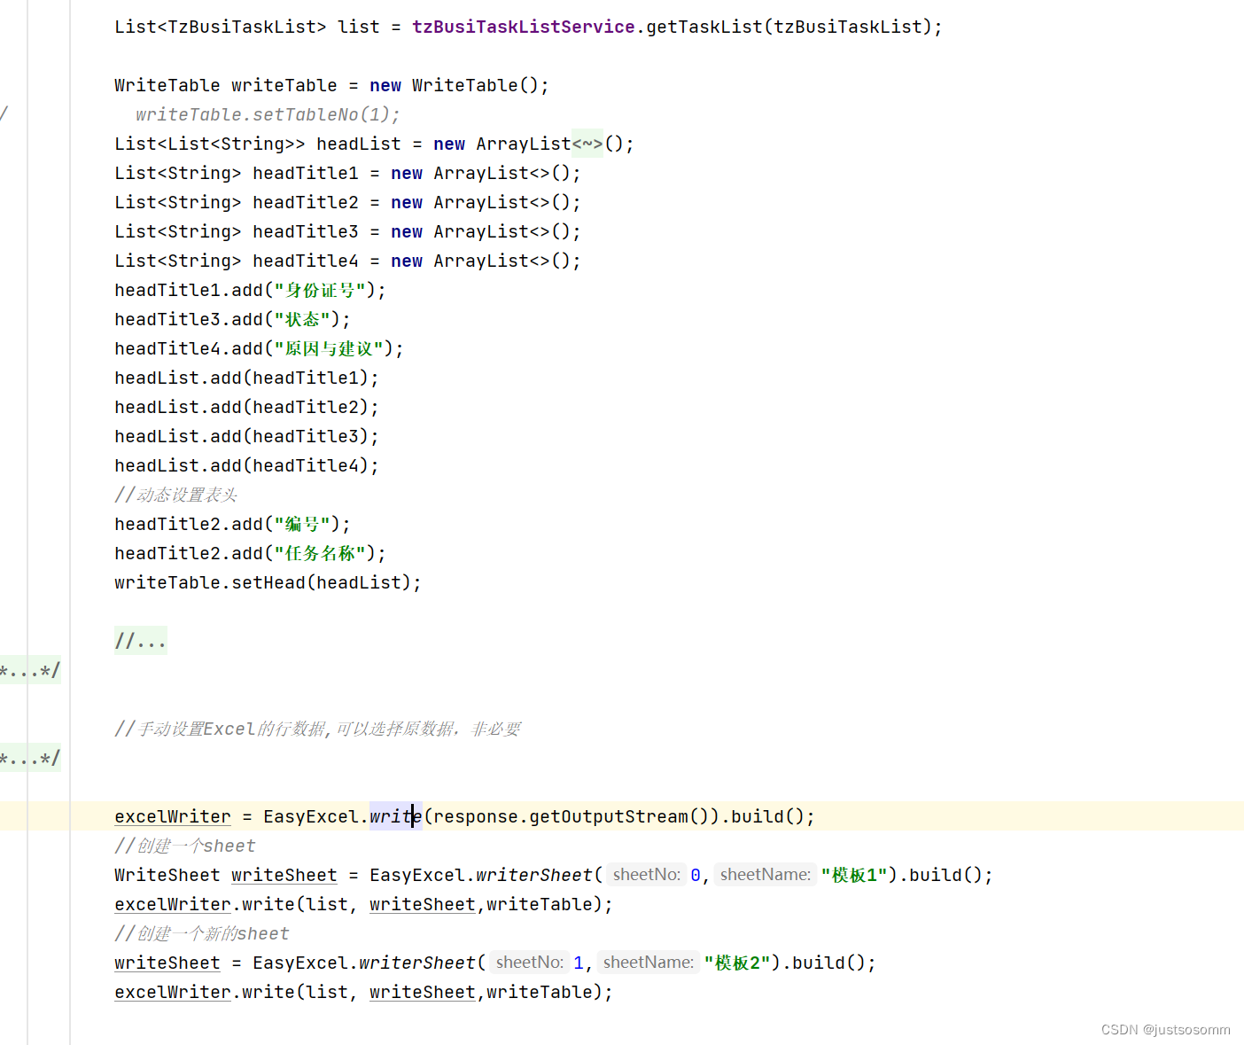Click headList.add(headTitle4) line
Image resolution: width=1244 pixels, height=1045 pixels.
246,465
